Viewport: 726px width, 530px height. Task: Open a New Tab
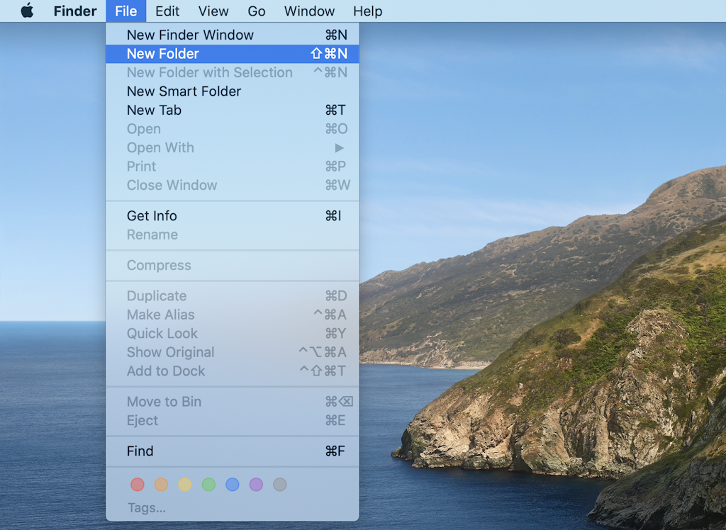click(154, 110)
